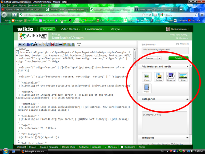
Task: Open a new browser tab
Action: pyautogui.click(x=181, y=10)
